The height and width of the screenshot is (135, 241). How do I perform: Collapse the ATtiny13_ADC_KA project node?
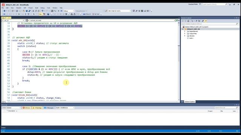(183, 29)
